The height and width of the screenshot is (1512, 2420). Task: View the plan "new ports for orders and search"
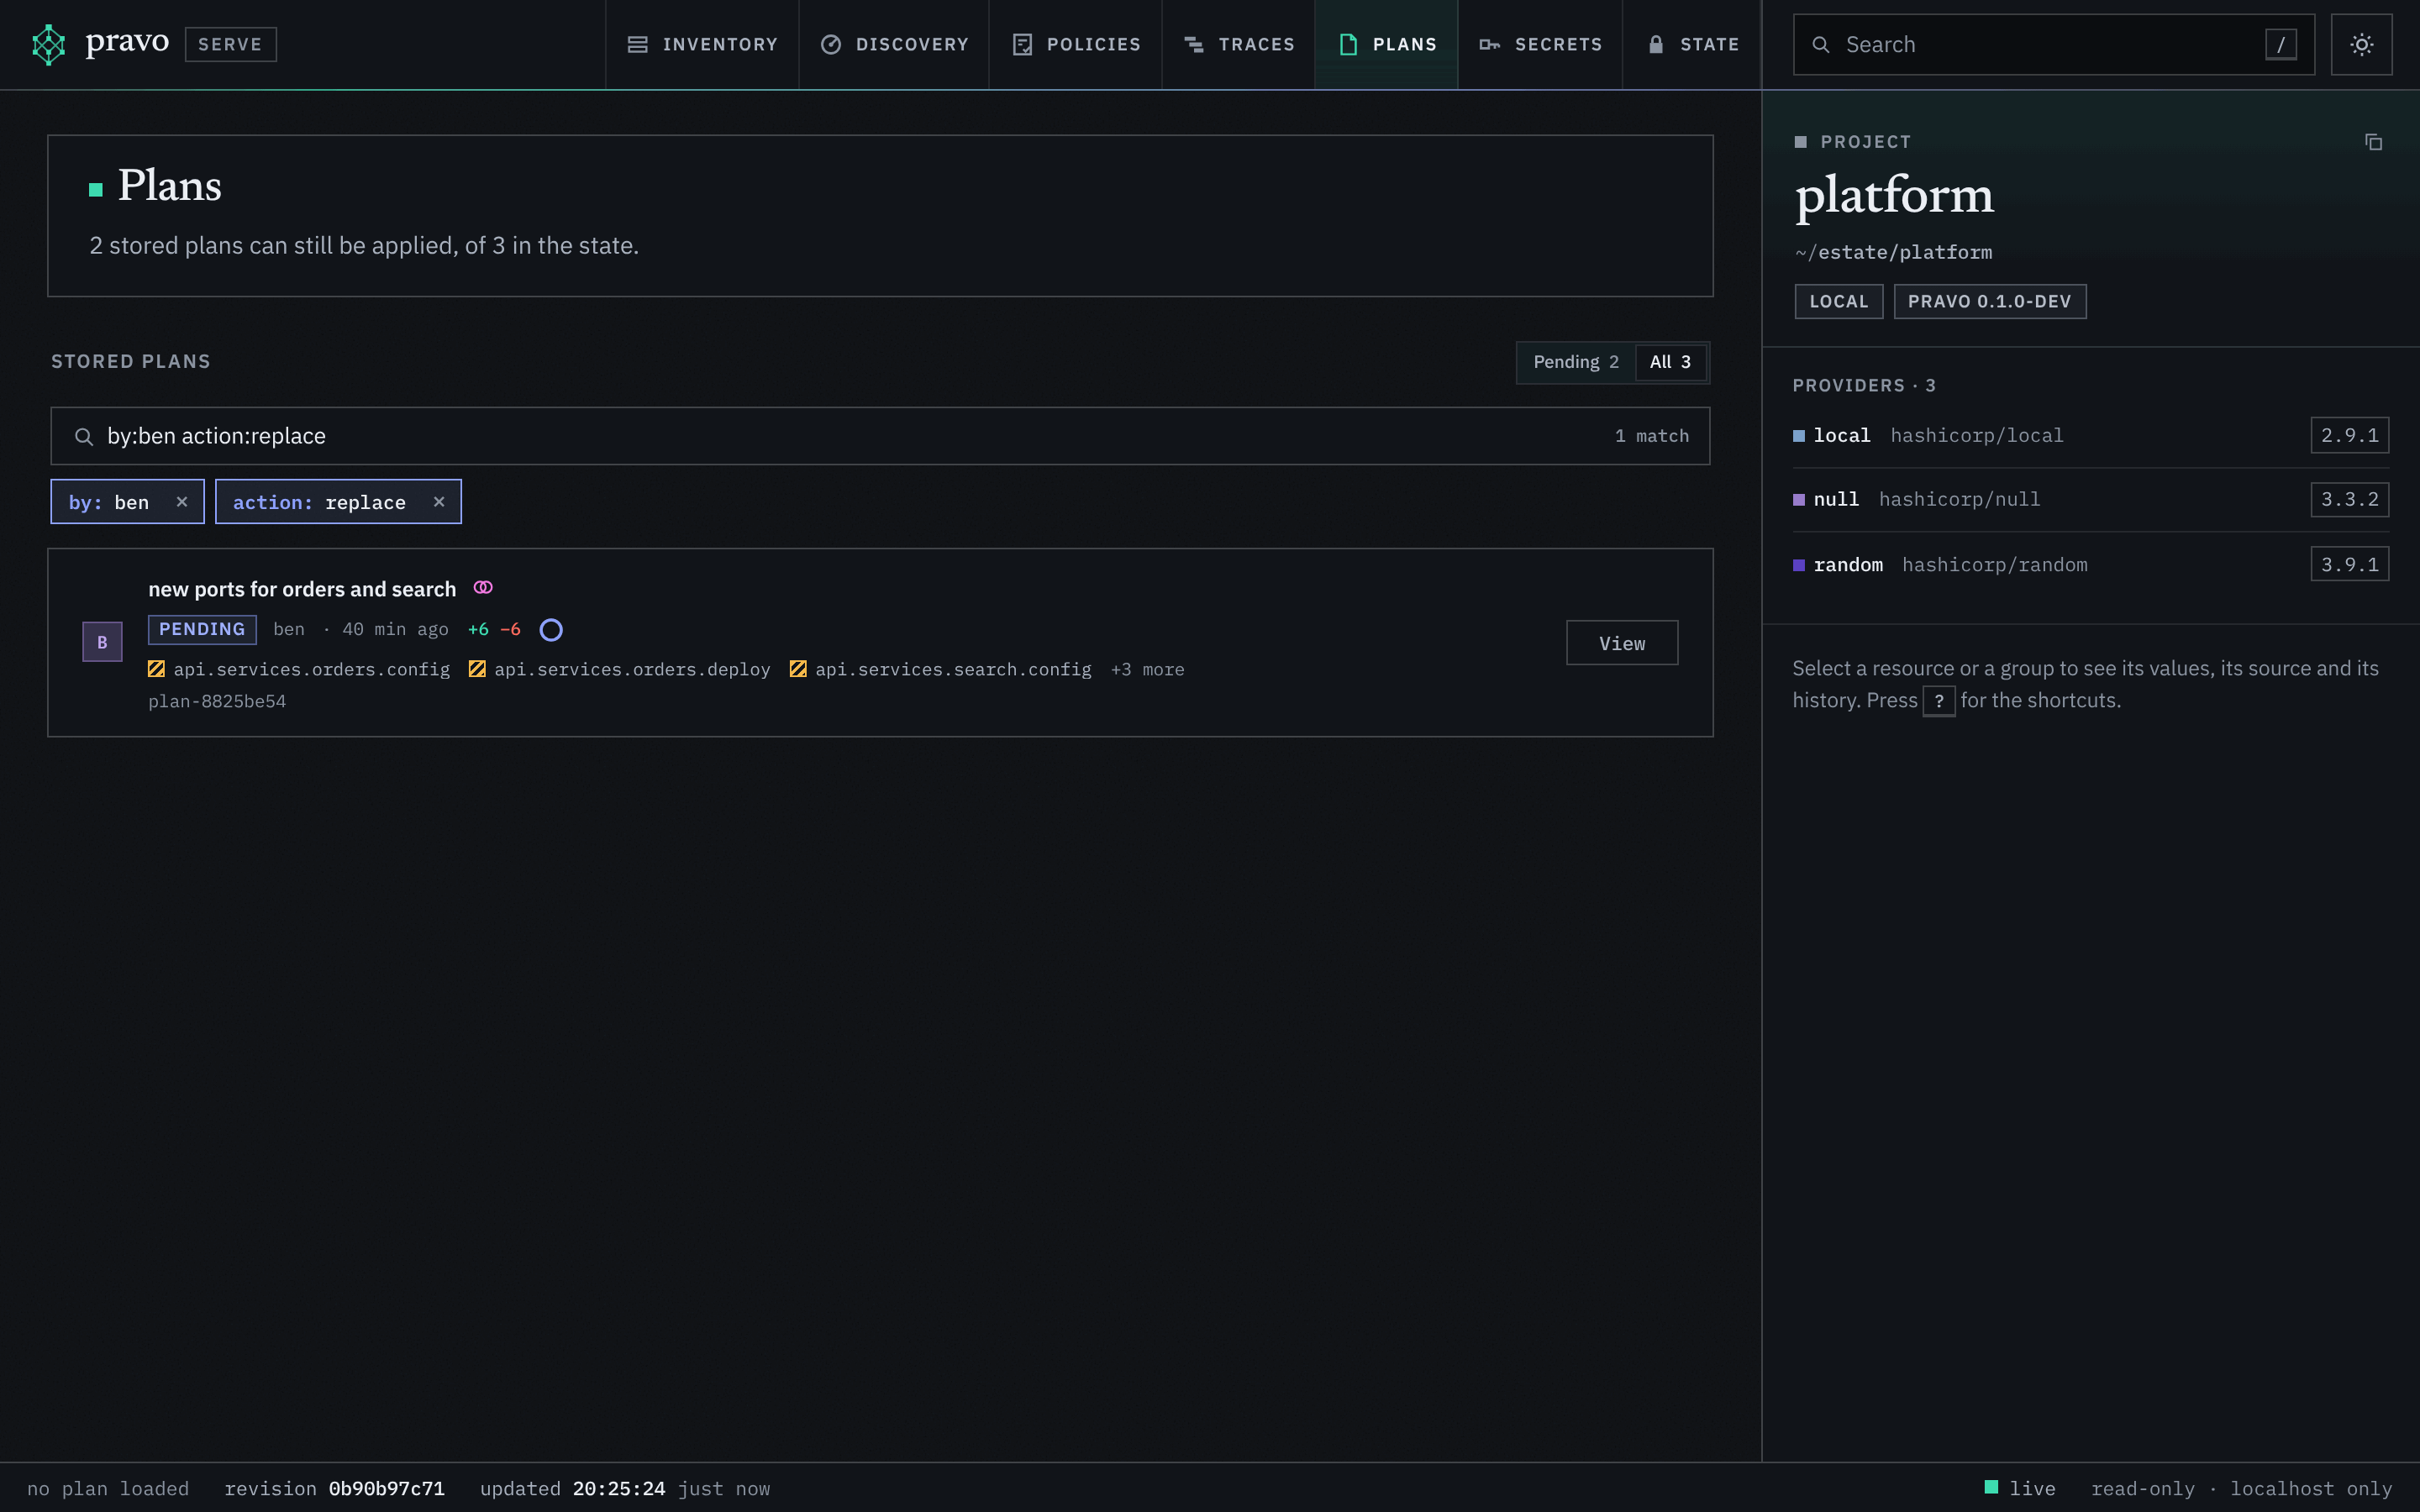tap(1622, 643)
